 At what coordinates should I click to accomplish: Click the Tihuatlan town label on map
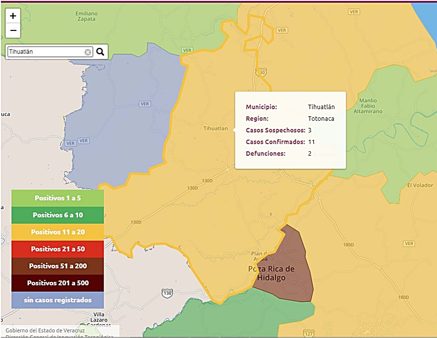click(x=215, y=128)
